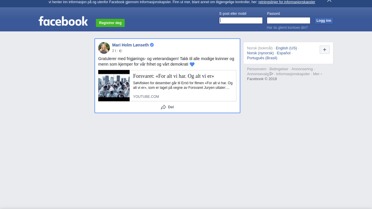
Task: Focus the E-post eller mobil field
Action: point(241,21)
